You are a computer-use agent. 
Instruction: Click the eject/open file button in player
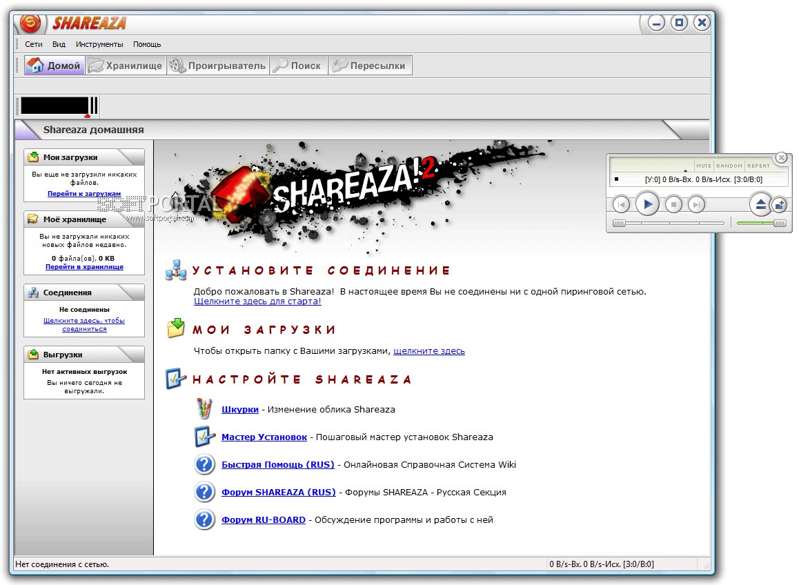tap(761, 204)
